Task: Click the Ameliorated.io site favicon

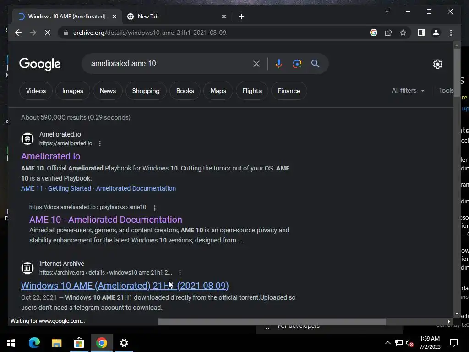Action: pyautogui.click(x=27, y=139)
